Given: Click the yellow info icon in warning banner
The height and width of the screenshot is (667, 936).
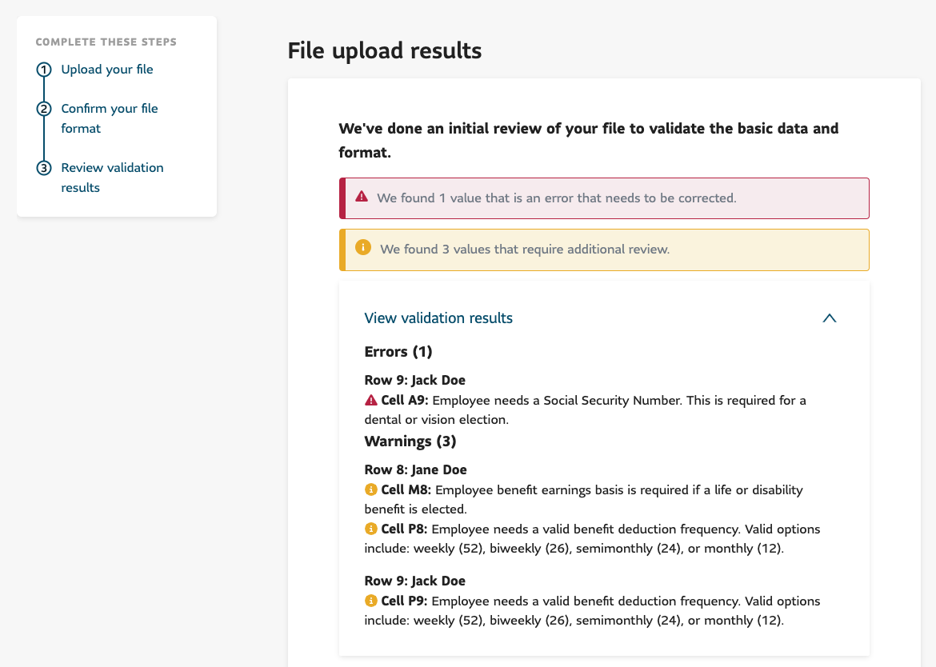Looking at the screenshot, I should pos(363,248).
